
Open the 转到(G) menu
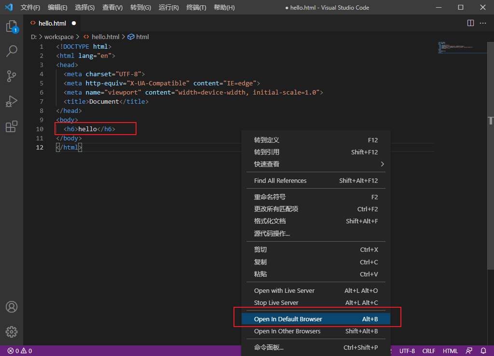140,7
